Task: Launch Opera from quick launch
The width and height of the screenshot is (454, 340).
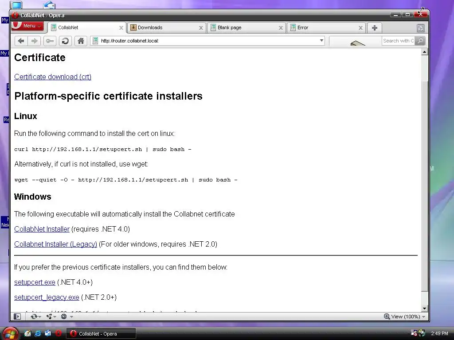Action: 58,333
